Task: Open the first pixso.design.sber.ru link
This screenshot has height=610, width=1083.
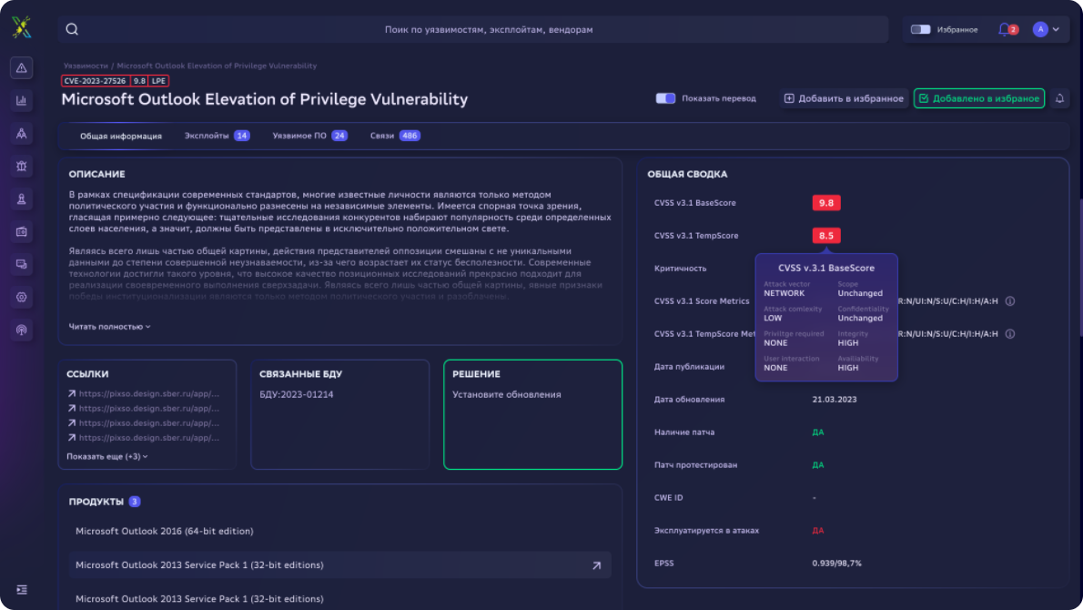Action: [143, 394]
